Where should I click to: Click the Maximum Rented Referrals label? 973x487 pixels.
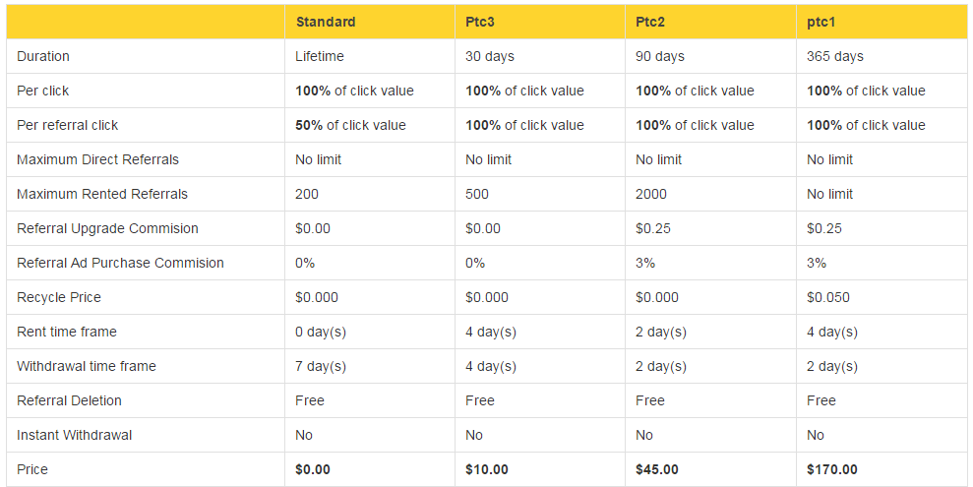pyautogui.click(x=102, y=194)
